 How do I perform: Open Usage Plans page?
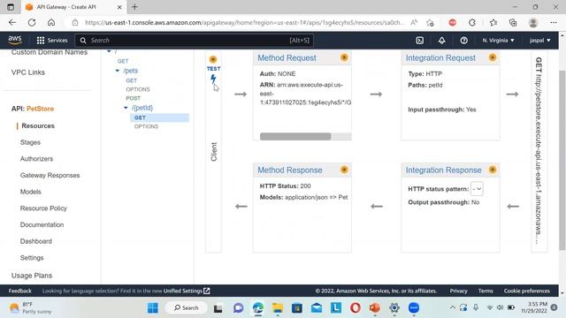[32, 276]
